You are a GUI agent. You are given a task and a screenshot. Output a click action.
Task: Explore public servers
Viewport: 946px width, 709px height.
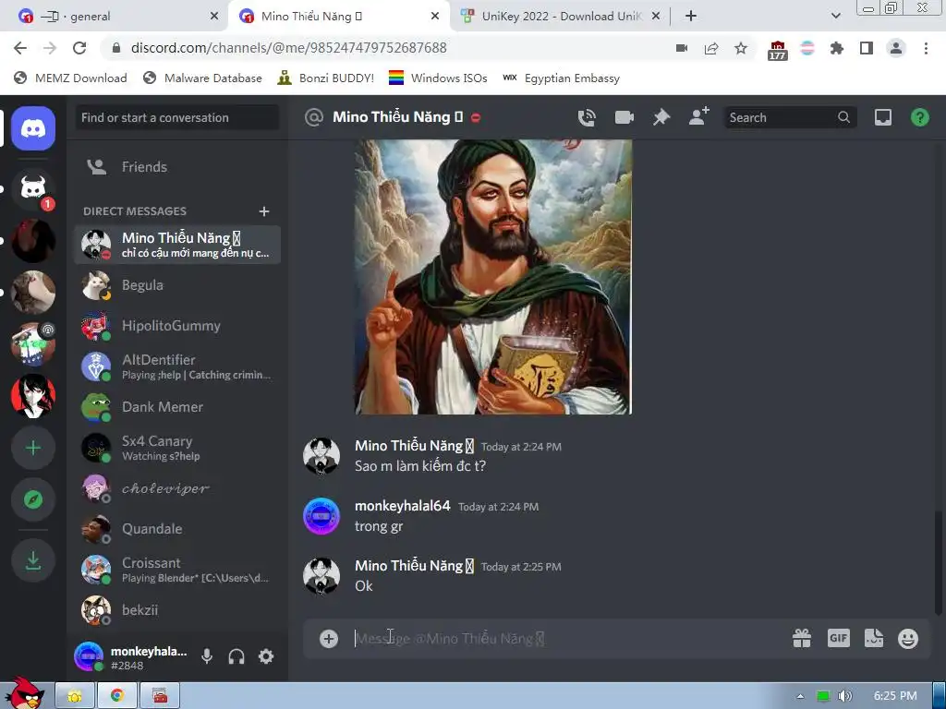(33, 499)
